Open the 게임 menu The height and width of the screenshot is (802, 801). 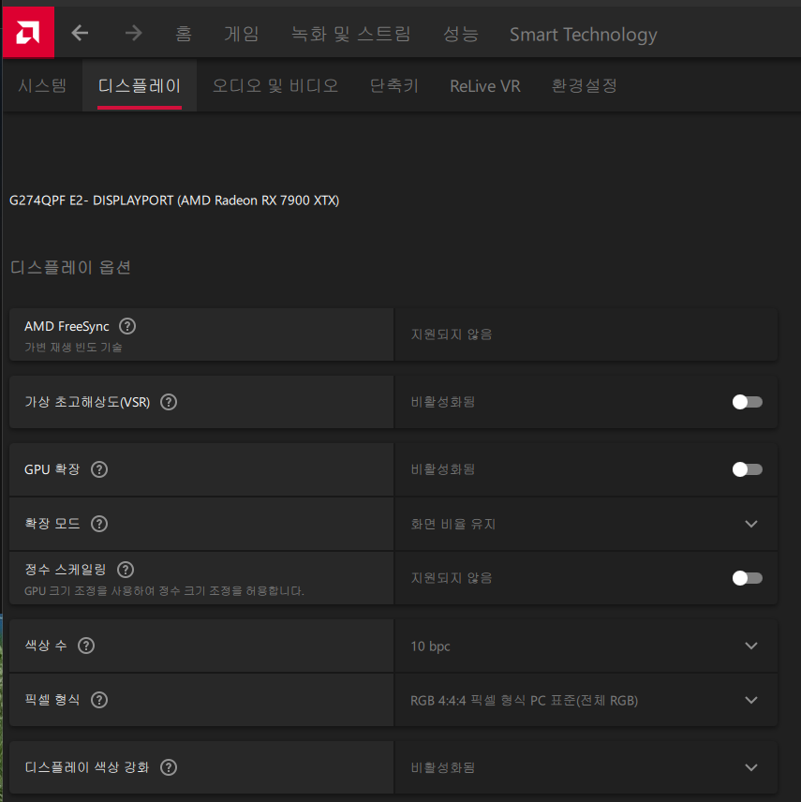241,35
